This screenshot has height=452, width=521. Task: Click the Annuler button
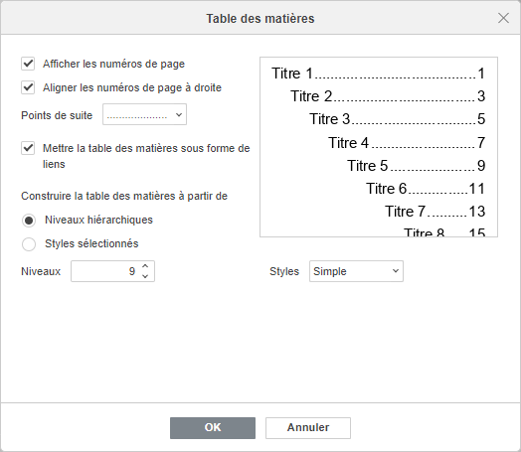click(308, 428)
